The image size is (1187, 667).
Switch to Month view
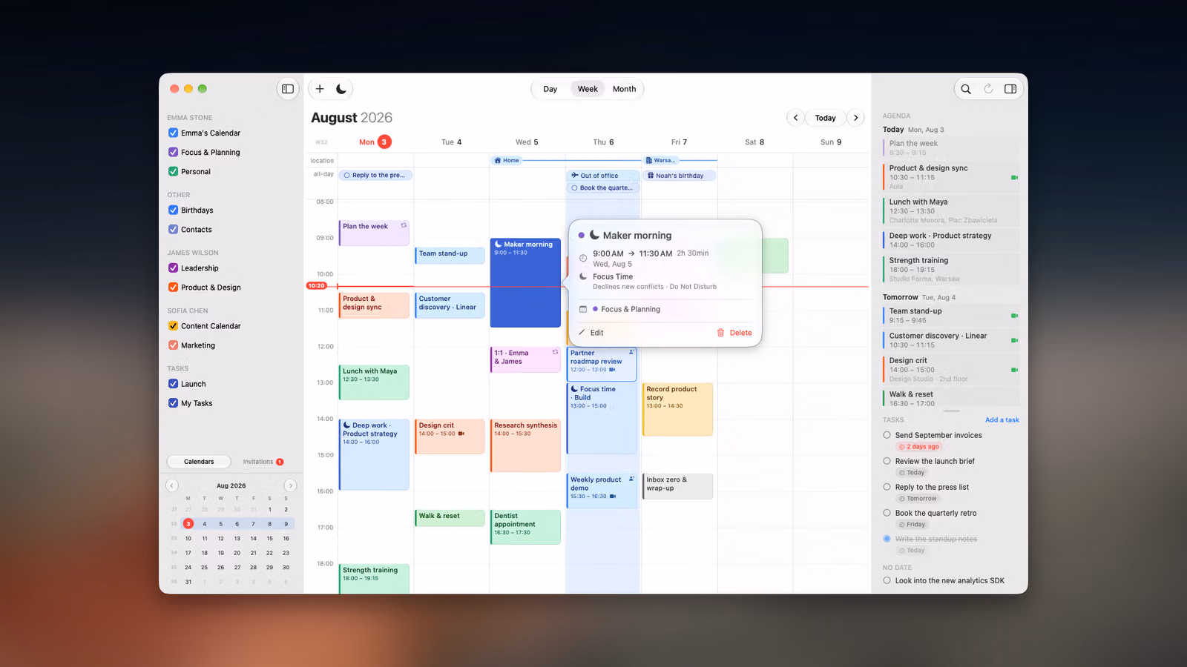tap(624, 89)
